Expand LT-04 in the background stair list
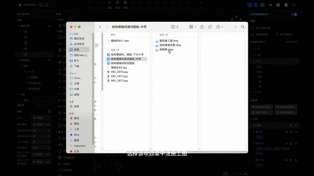 coord(252,92)
